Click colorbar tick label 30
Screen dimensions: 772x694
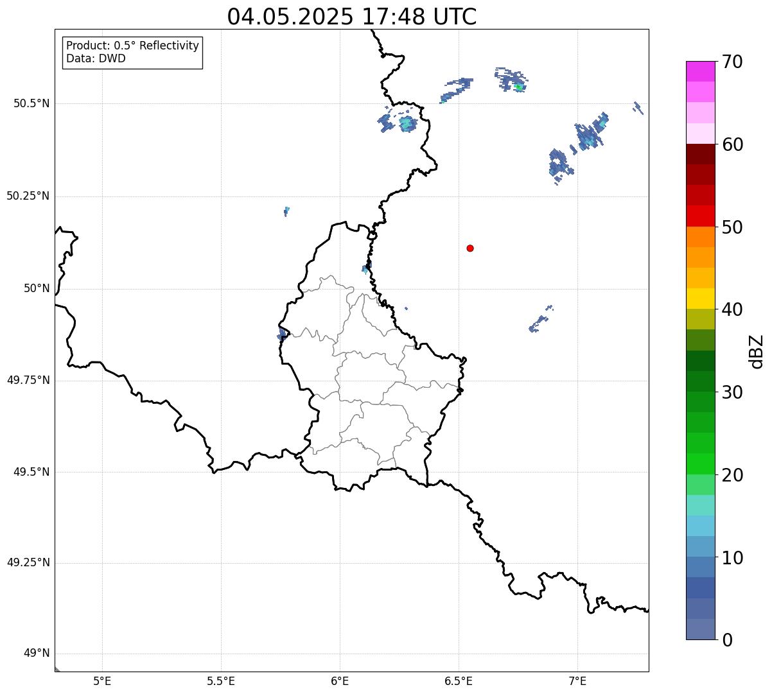[732, 392]
